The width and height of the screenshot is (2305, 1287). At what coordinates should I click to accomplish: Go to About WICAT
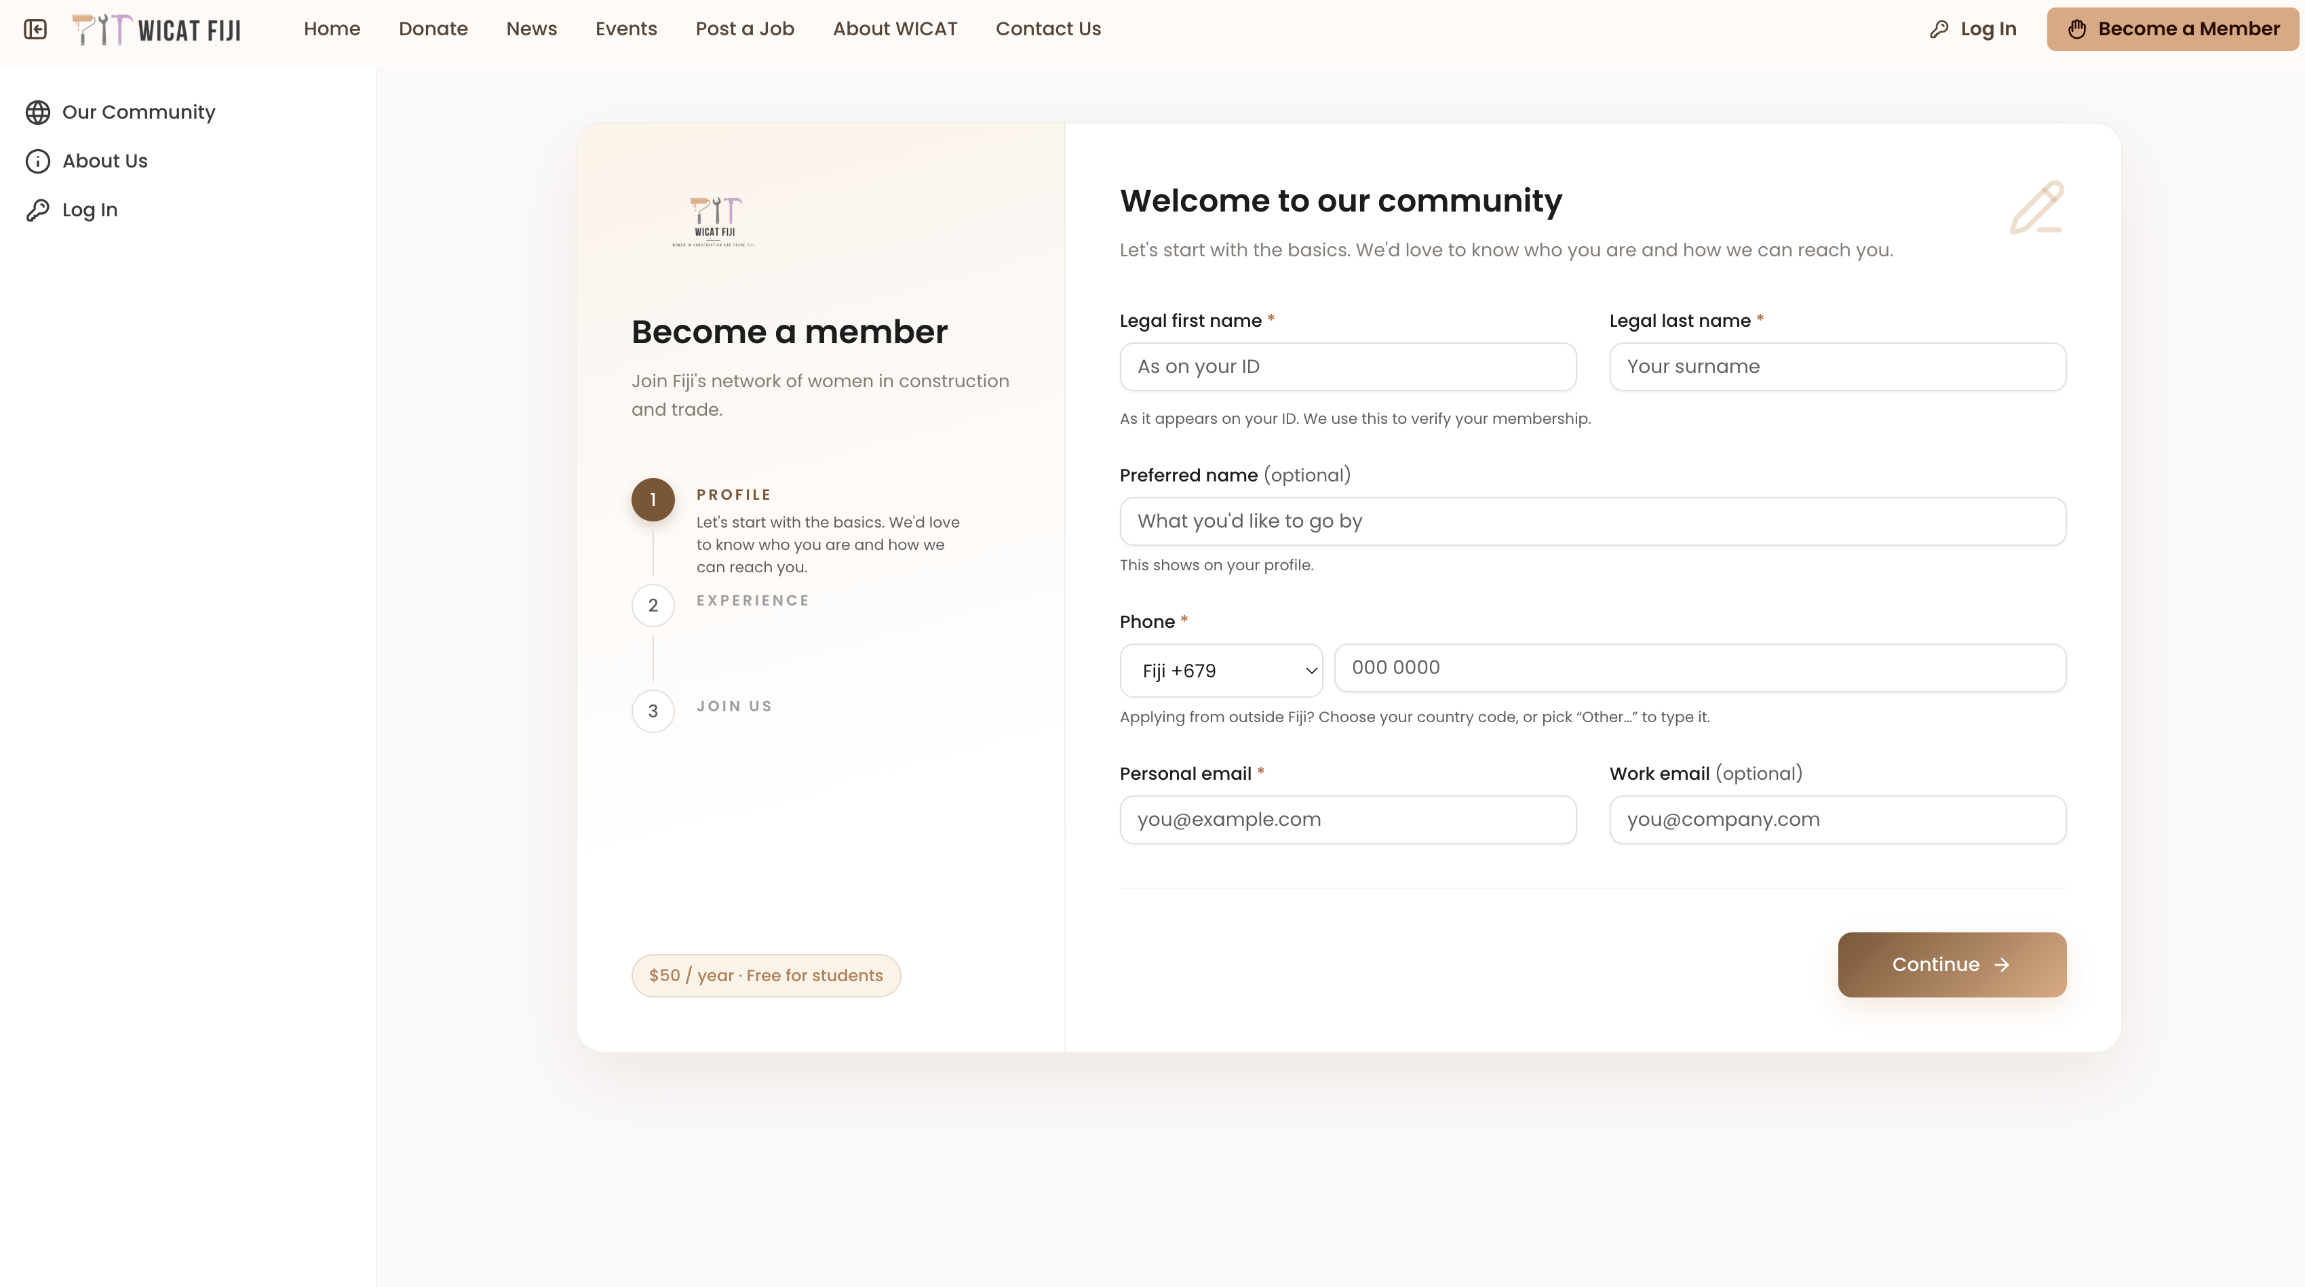(x=895, y=28)
